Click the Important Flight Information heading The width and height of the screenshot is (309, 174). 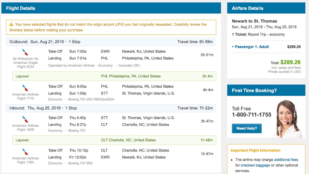pyautogui.click(x=256, y=151)
